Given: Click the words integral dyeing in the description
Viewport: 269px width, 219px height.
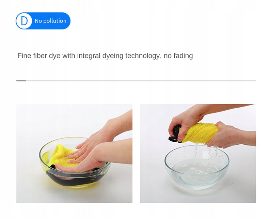Looking at the screenshot, I should click(x=100, y=56).
